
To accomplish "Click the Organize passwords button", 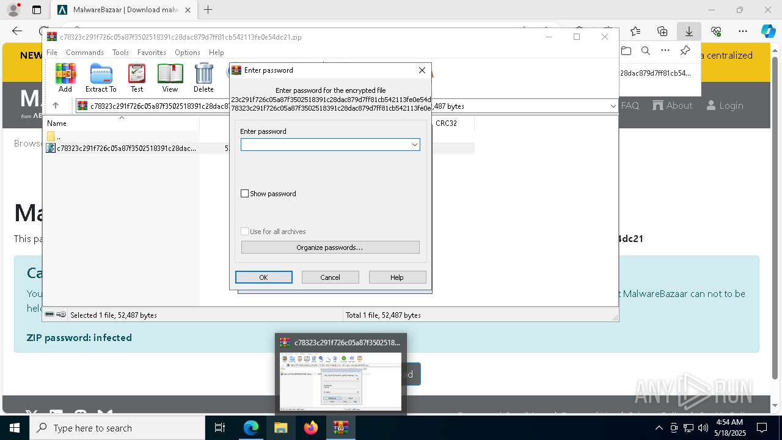I will [330, 248].
